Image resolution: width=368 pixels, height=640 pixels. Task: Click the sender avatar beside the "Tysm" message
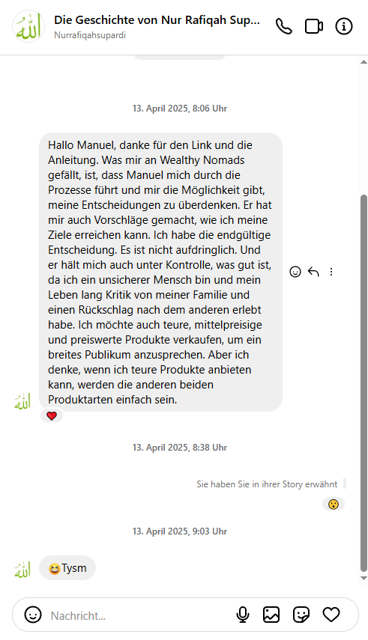tap(23, 570)
